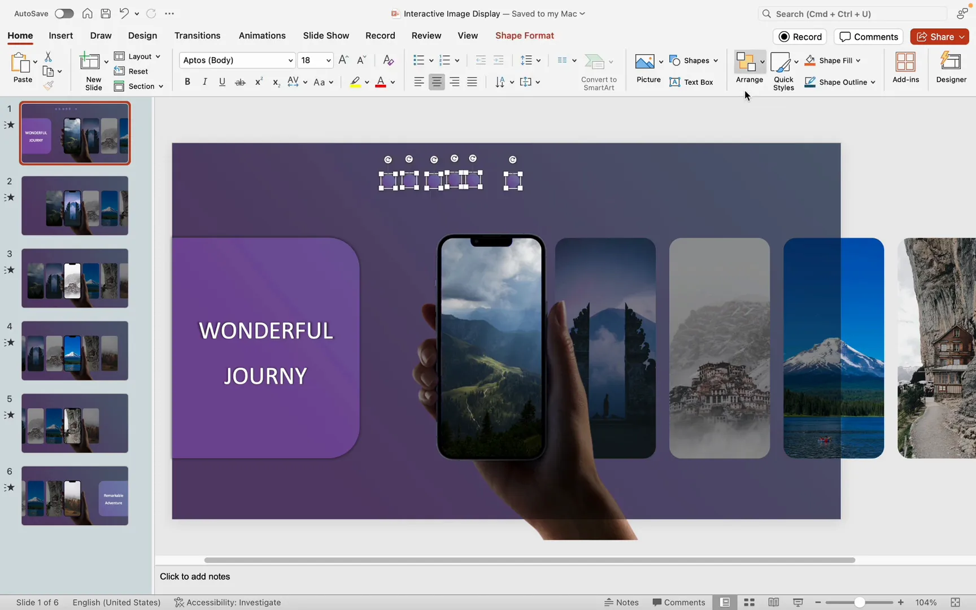Viewport: 976px width, 610px height.
Task: Open the Add-ins panel
Action: [906, 68]
